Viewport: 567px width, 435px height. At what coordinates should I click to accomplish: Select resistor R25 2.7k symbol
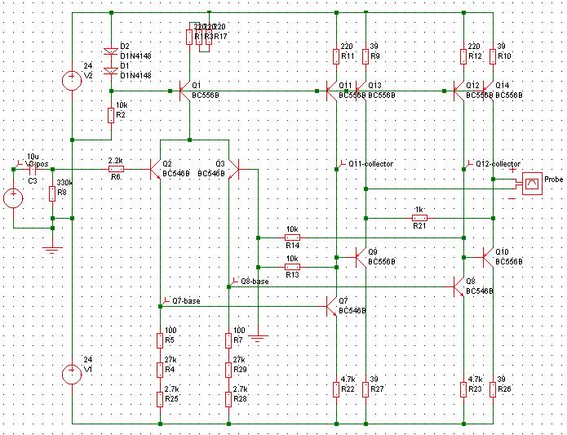[x=160, y=399]
